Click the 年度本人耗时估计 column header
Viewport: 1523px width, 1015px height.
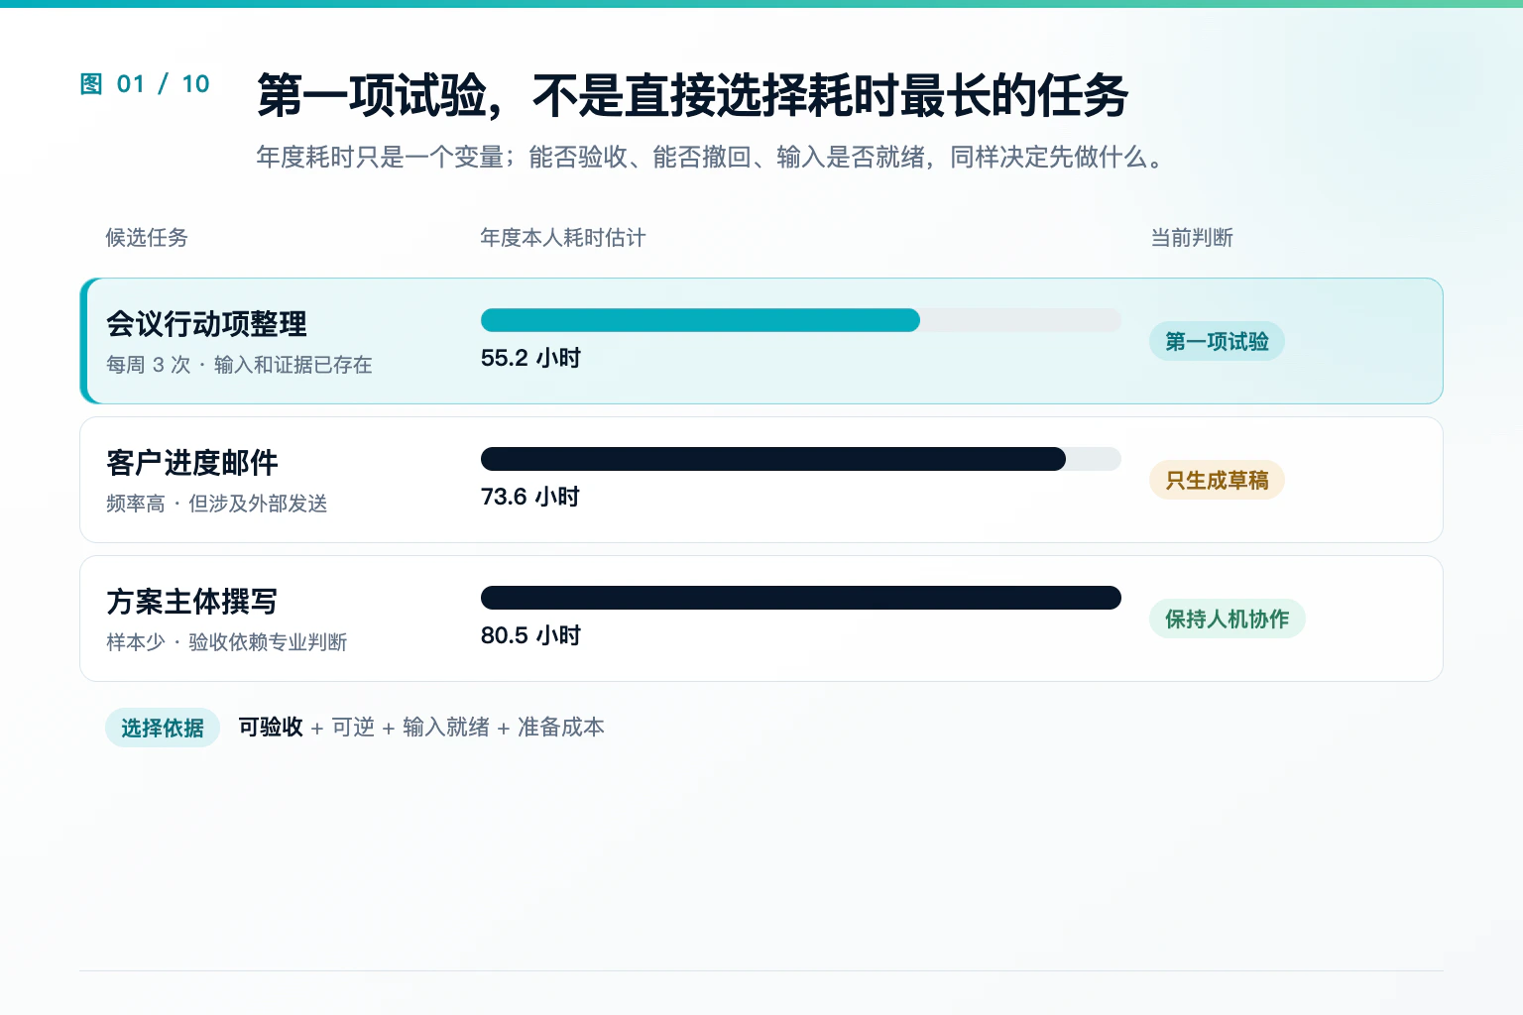(563, 238)
